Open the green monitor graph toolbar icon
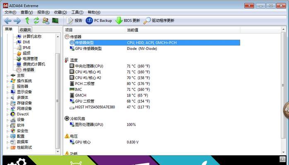The width and height of the screenshot is (289, 165). pyautogui.click(x=55, y=21)
